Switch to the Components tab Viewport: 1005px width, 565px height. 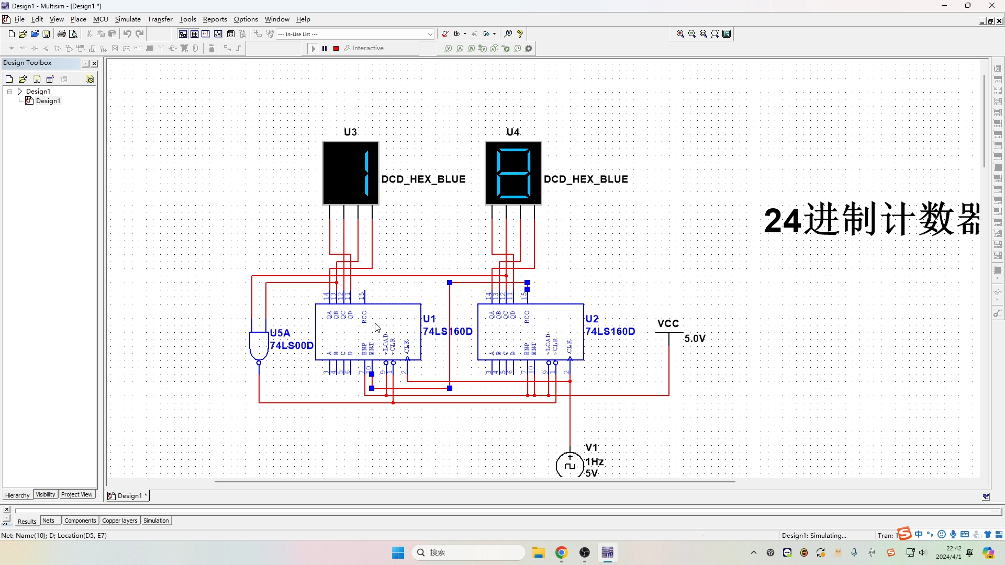(80, 520)
